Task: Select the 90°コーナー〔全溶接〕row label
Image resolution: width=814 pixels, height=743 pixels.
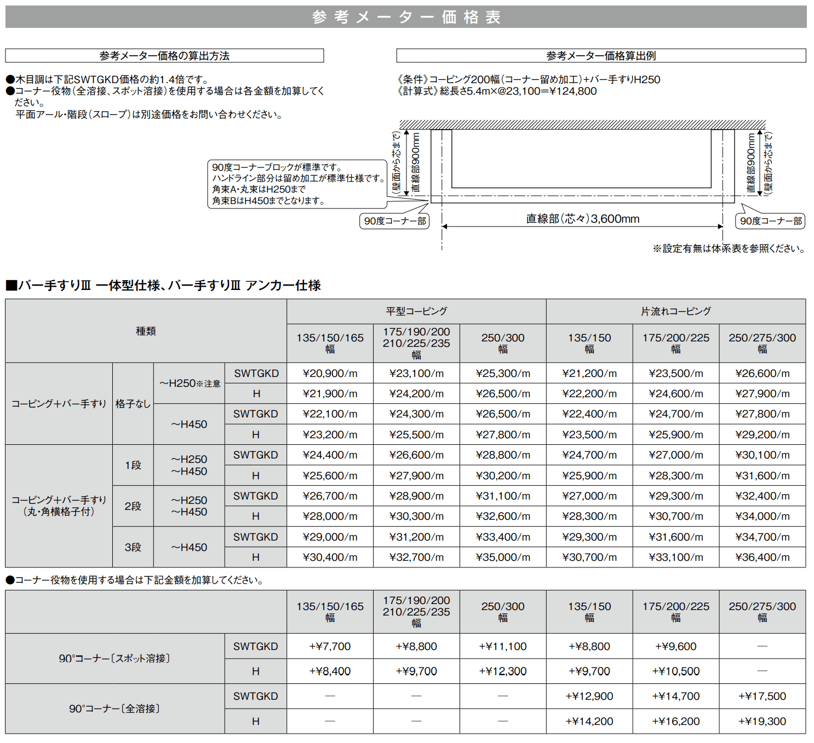Action: 114,709
